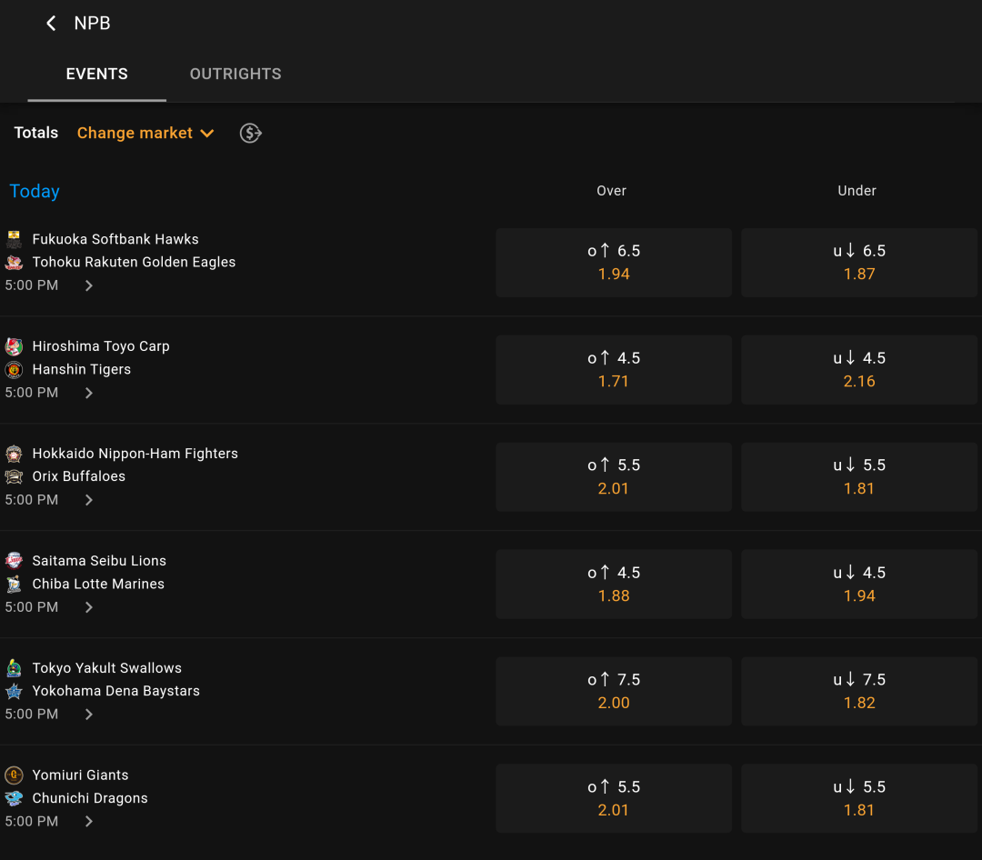This screenshot has width=982, height=860.
Task: Open Hiroshima Toyo Carp team name
Action: point(101,346)
